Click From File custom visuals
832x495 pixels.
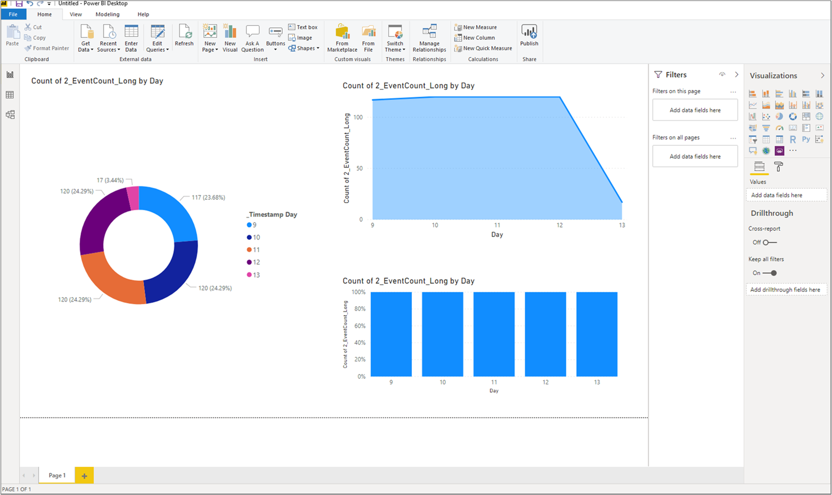[368, 38]
